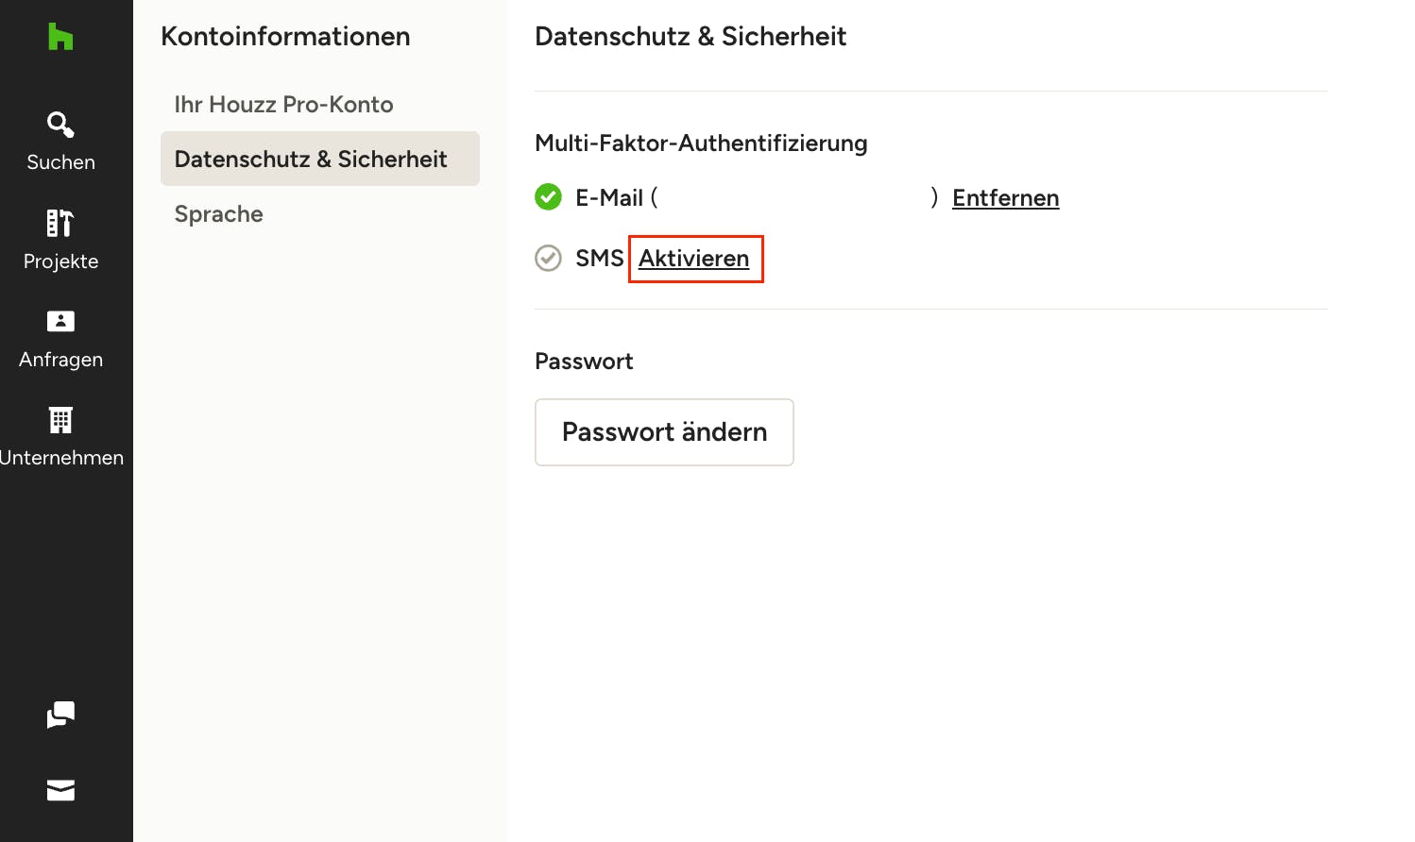
Task: Open Projekte via the tools icon
Action: tap(60, 223)
